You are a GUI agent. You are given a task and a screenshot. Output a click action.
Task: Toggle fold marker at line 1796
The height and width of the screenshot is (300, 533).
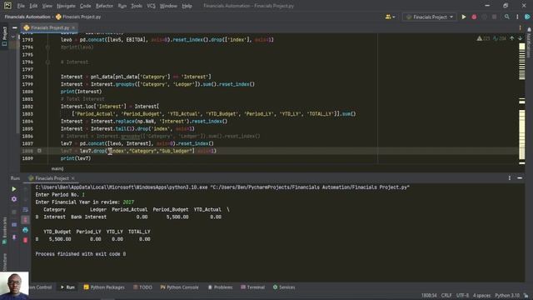[47, 62]
